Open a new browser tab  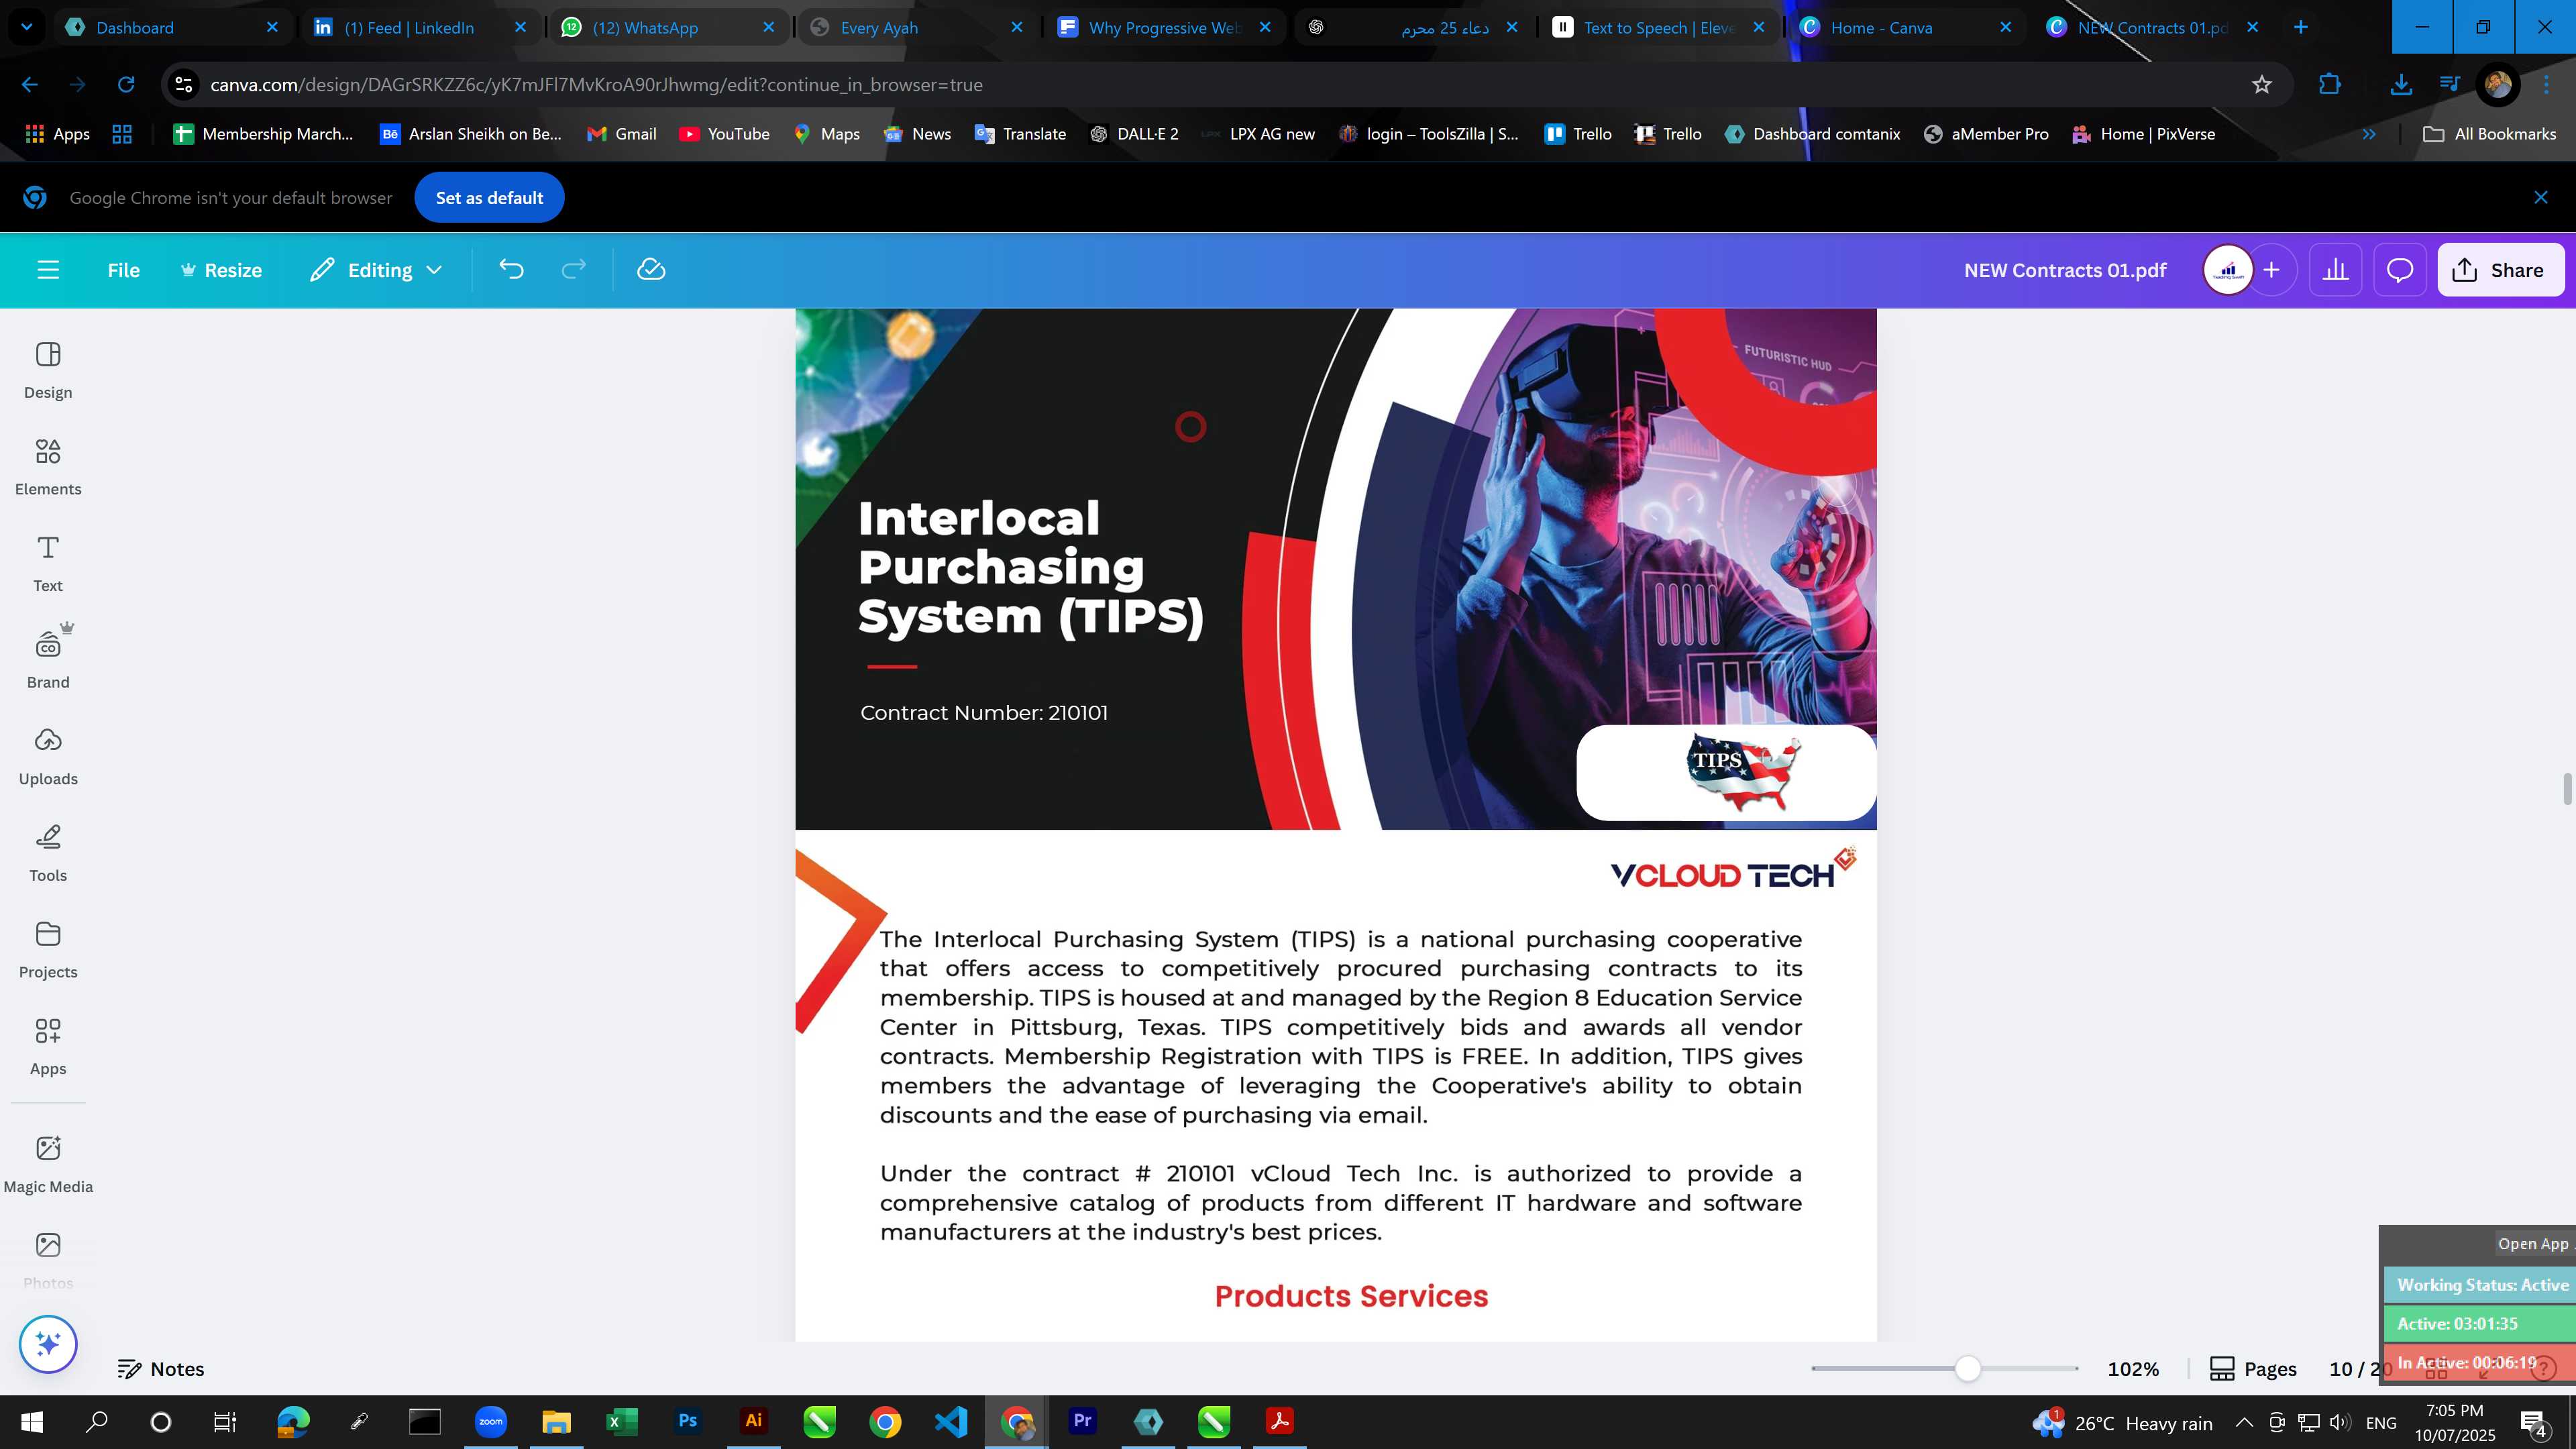(2300, 27)
